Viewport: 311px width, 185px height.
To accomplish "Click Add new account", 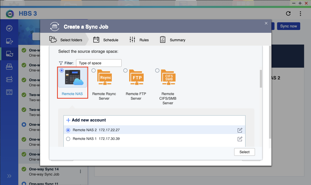I will coord(86,120).
